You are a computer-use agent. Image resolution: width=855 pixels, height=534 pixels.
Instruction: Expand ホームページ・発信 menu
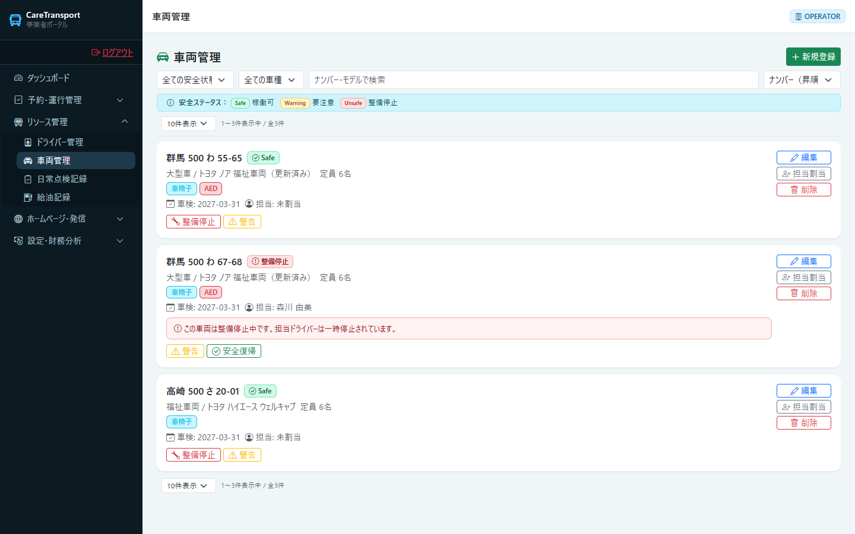click(x=71, y=218)
